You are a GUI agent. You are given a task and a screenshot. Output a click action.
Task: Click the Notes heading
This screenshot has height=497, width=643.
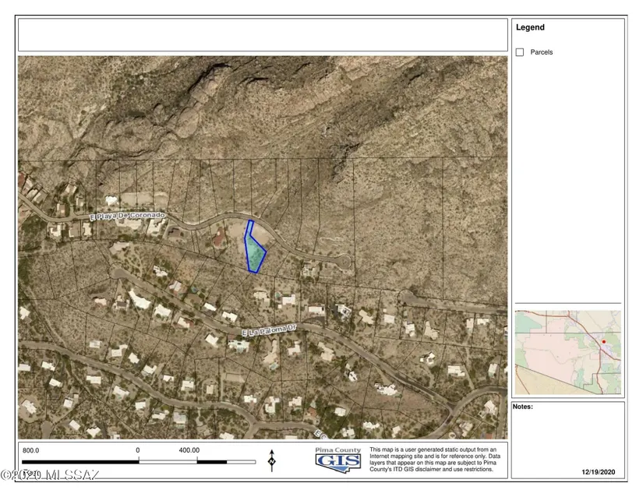(x=521, y=407)
